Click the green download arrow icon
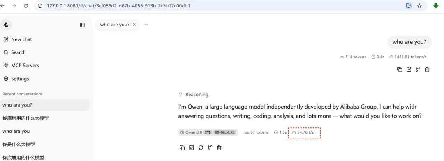444x161 pixels. 436,6
